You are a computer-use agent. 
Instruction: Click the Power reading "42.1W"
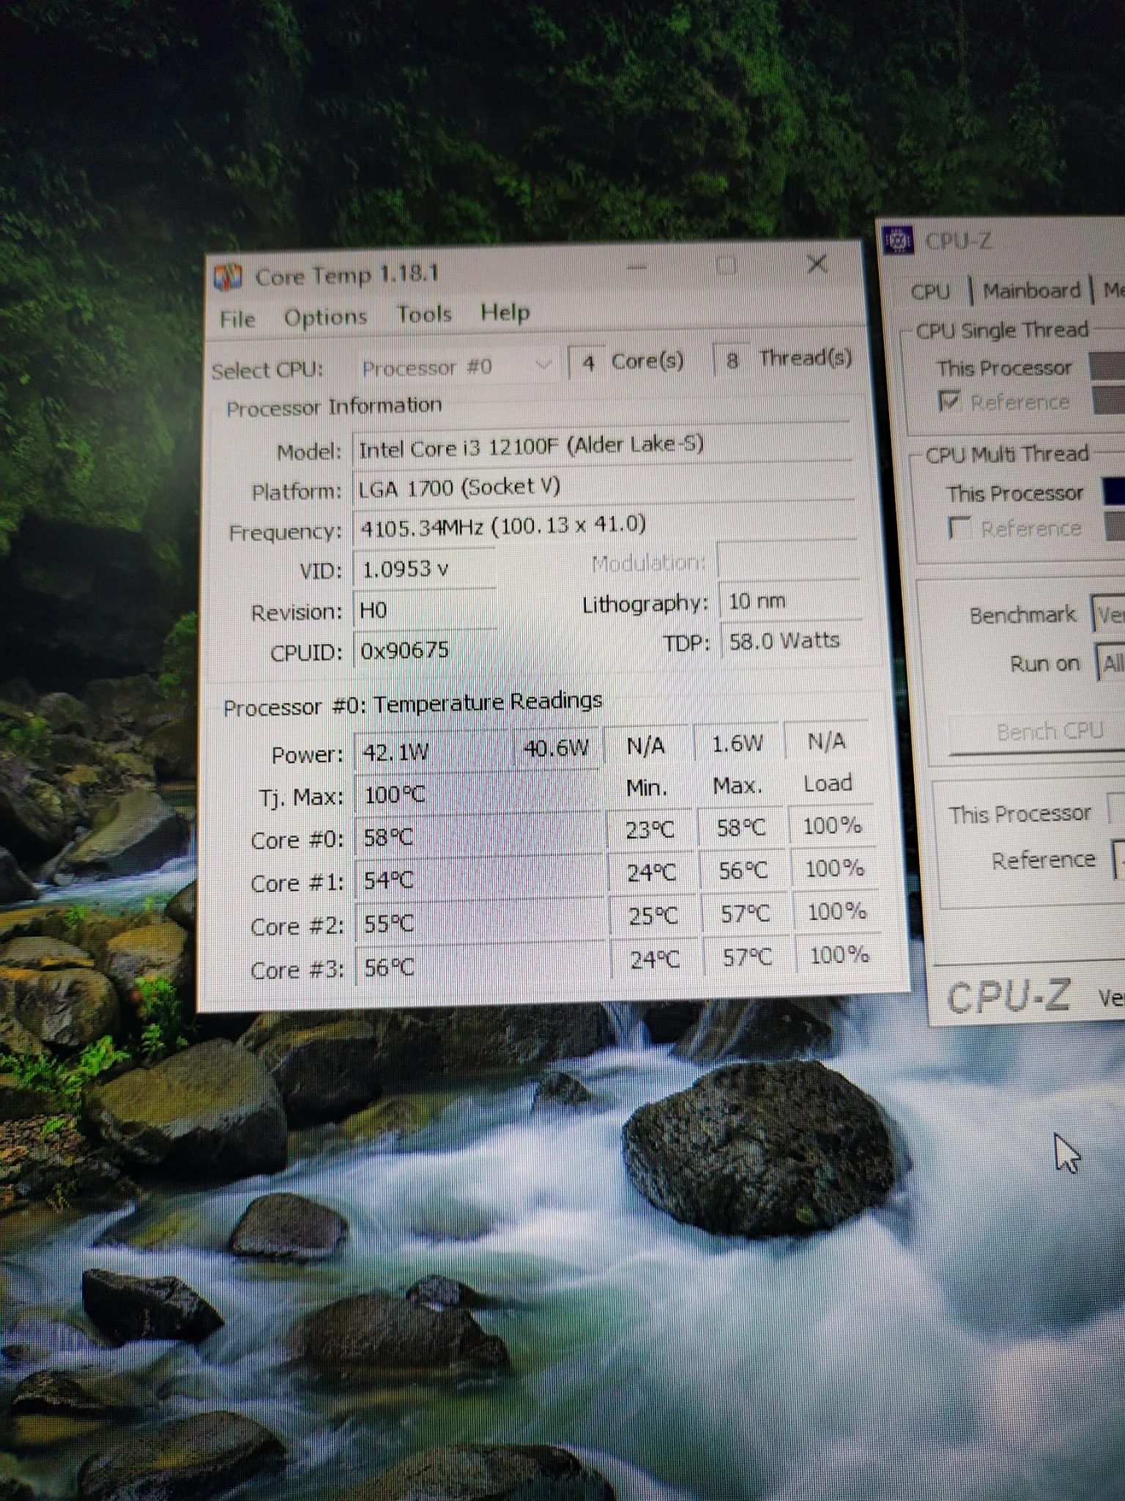(396, 753)
